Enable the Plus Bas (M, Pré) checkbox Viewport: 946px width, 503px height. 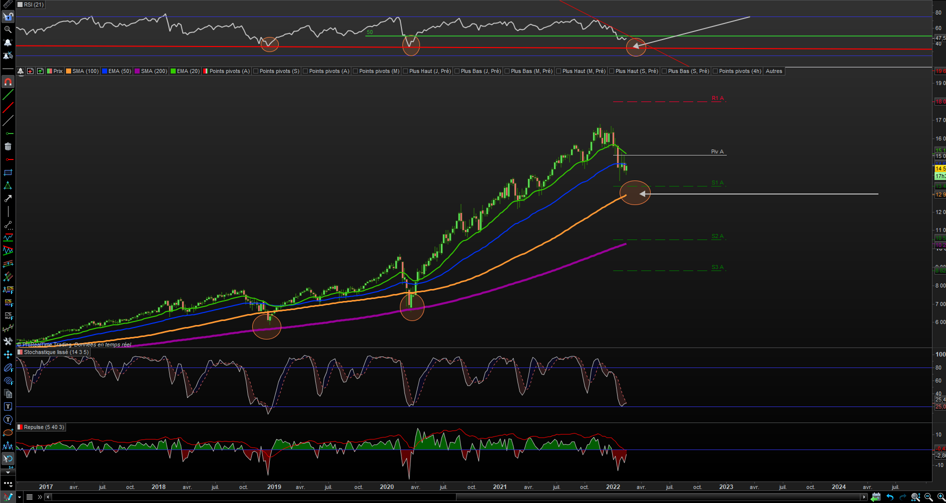coord(507,71)
